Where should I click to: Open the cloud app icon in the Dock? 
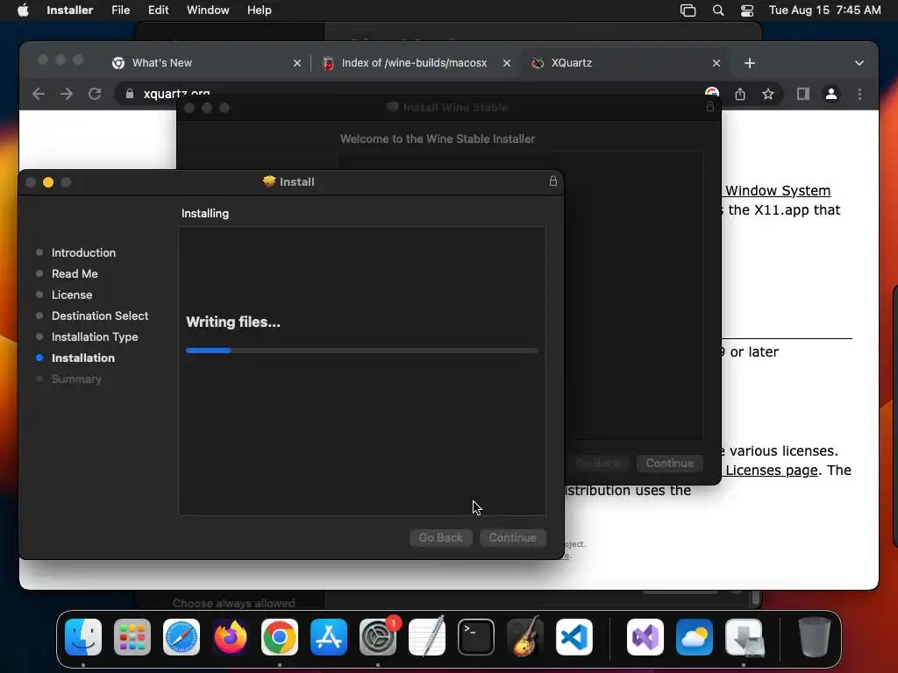(695, 637)
